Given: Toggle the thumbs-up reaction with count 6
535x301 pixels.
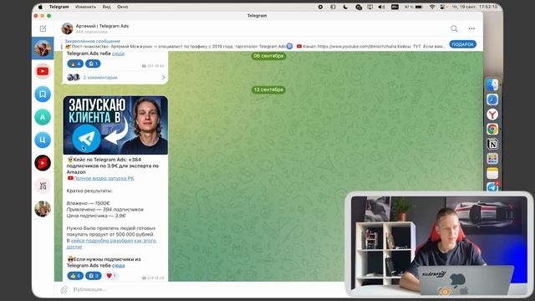Looking at the screenshot, I should click(x=75, y=276).
